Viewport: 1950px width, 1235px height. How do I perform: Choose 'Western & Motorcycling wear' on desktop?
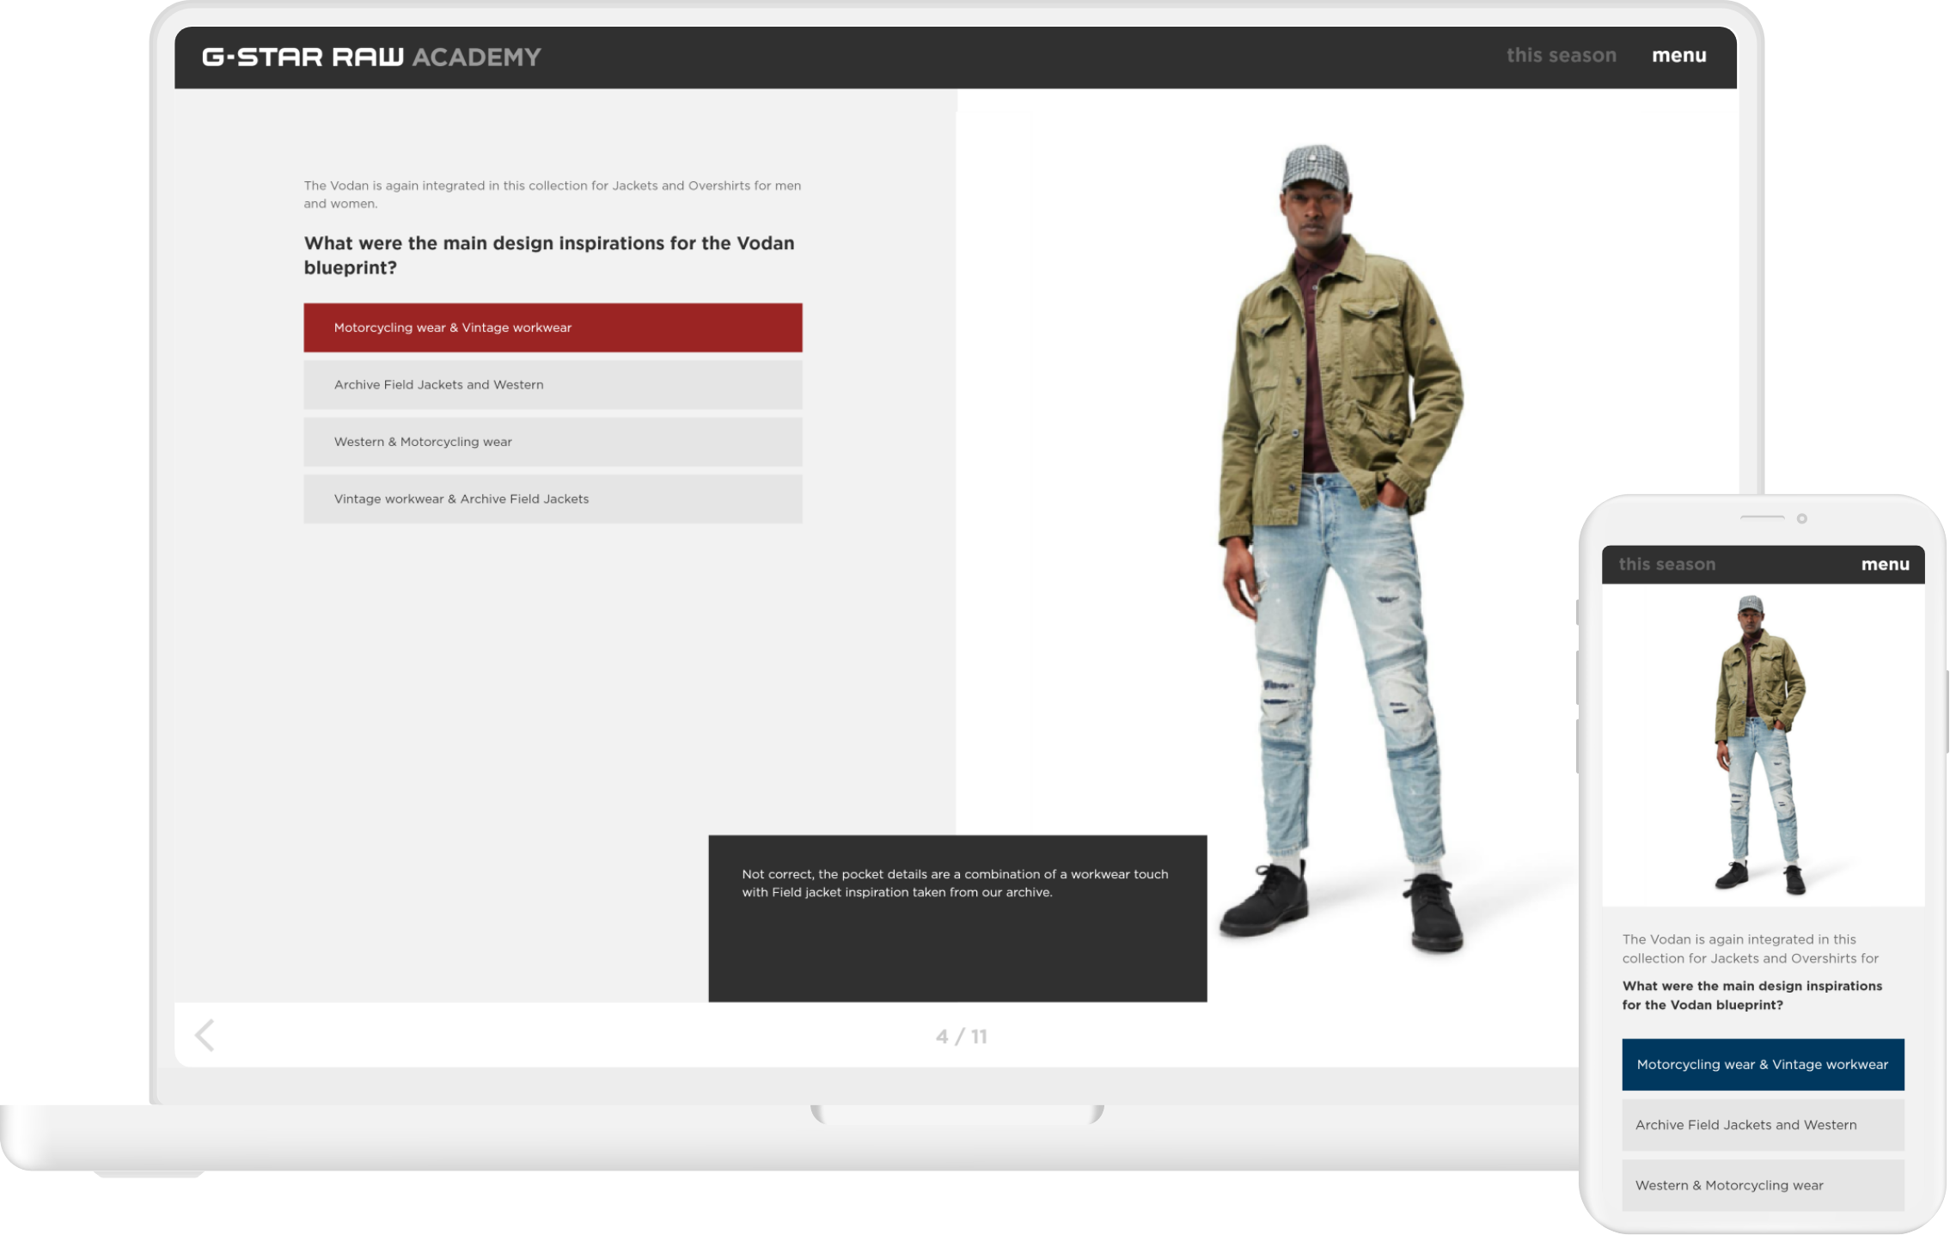553,442
